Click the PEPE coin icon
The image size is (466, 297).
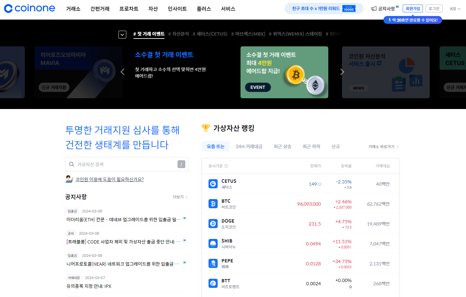[213, 263]
